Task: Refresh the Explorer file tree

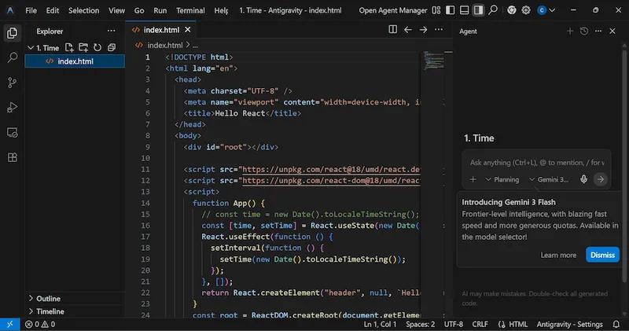Action: click(x=97, y=48)
